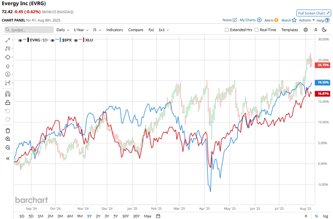The image size is (333, 219).
Task: Click the Symbol search field
Action: [29, 30]
